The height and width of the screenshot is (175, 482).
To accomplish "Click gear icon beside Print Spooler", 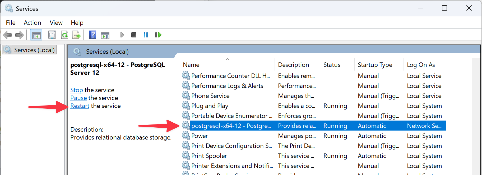I will point(186,156).
